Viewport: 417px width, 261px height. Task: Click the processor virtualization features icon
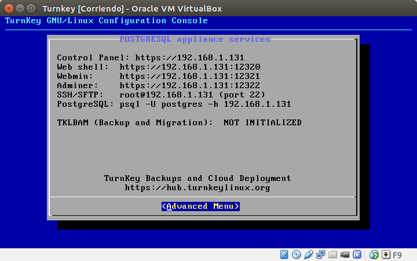coord(358,255)
